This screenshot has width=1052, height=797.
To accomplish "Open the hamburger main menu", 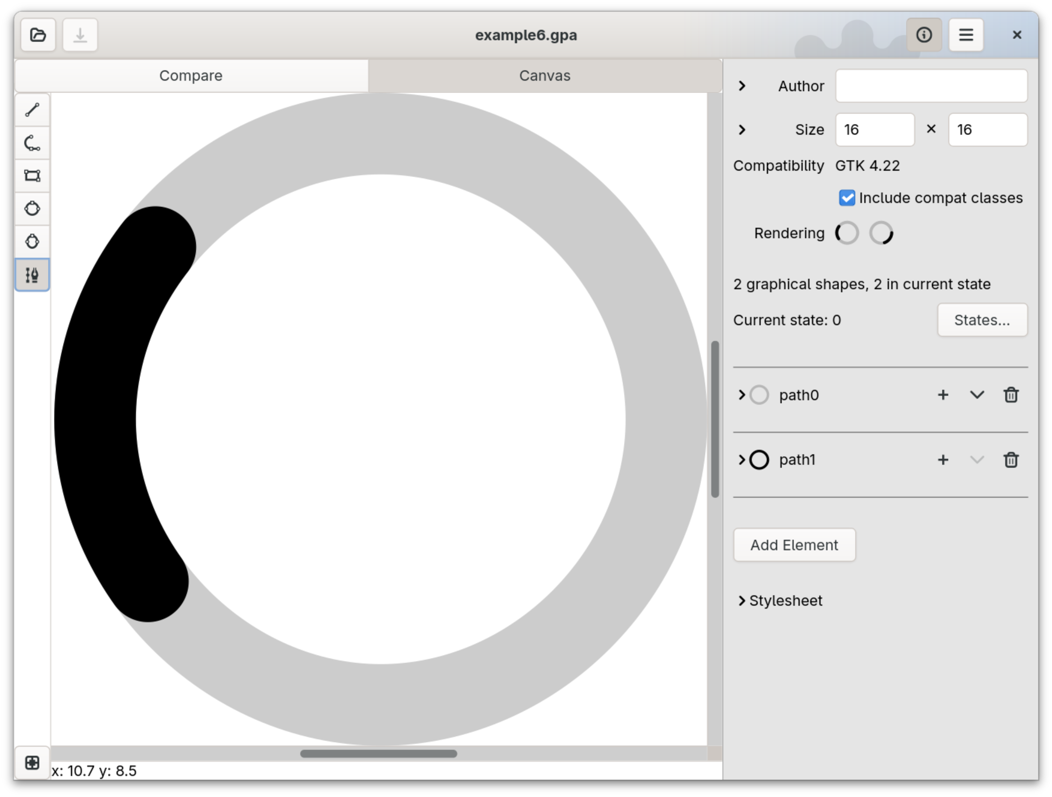I will pos(965,35).
